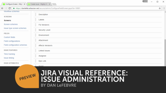Grab the drag handle for Description field
166x93 pixels.
[x=36, y=14]
